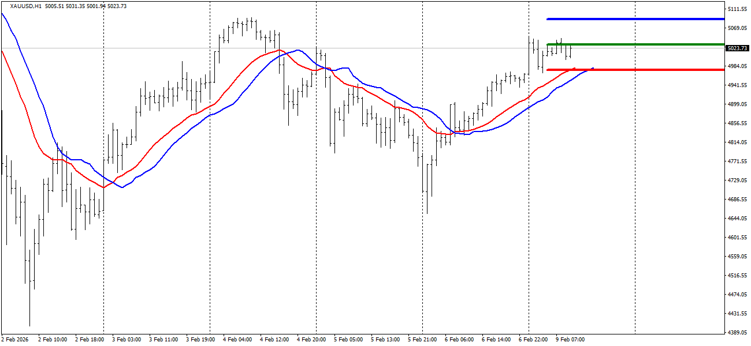The image size is (751, 346).
Task: Click the 4474.05 price axis label
Action: [x=738, y=295]
